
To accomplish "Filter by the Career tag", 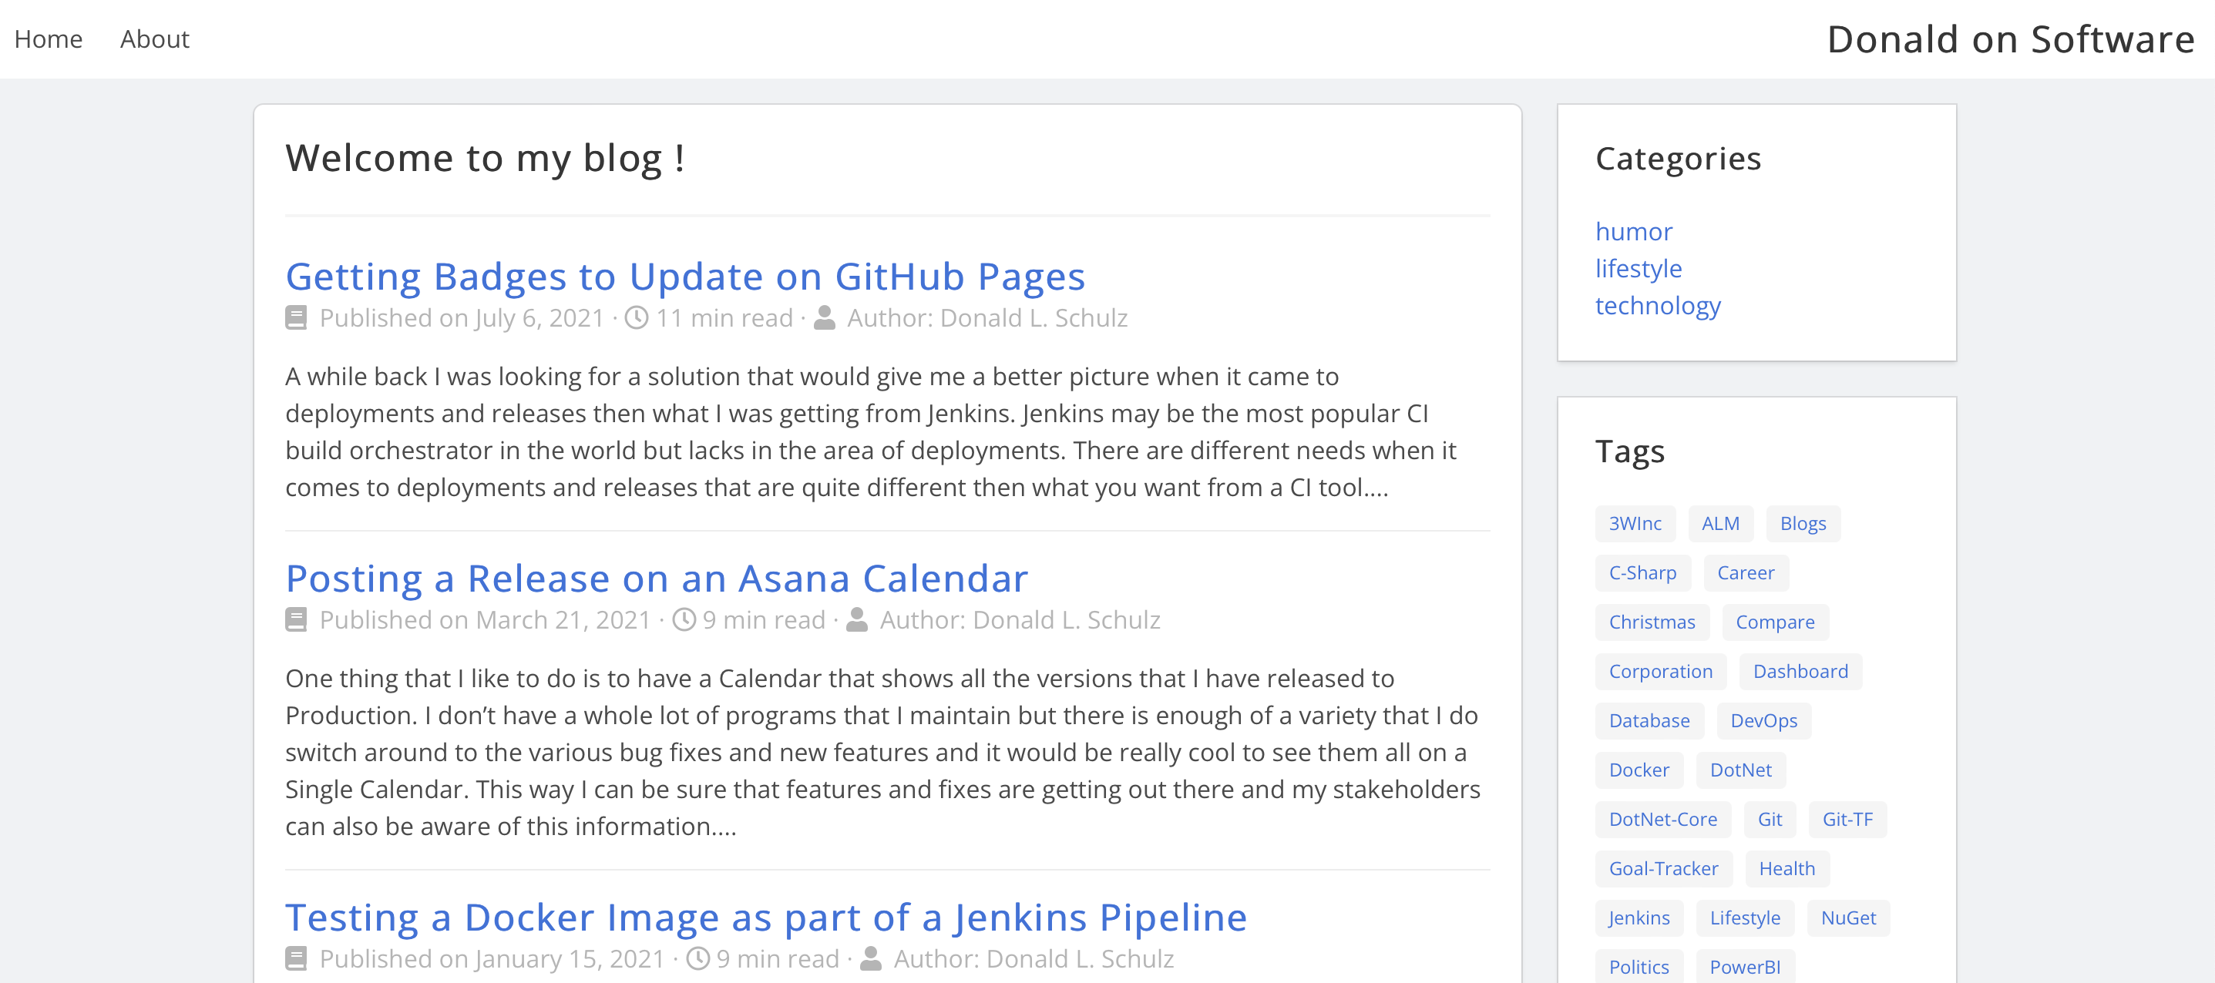I will coord(1746,572).
